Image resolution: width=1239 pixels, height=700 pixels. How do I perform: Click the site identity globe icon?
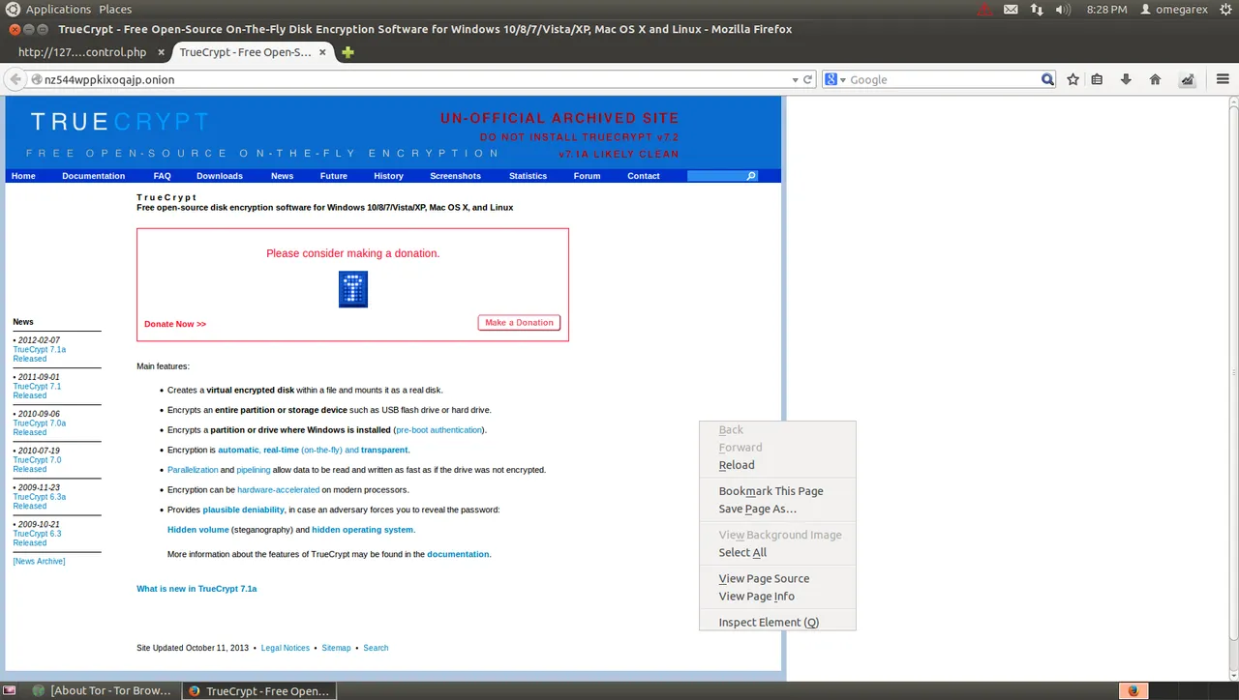click(x=37, y=80)
